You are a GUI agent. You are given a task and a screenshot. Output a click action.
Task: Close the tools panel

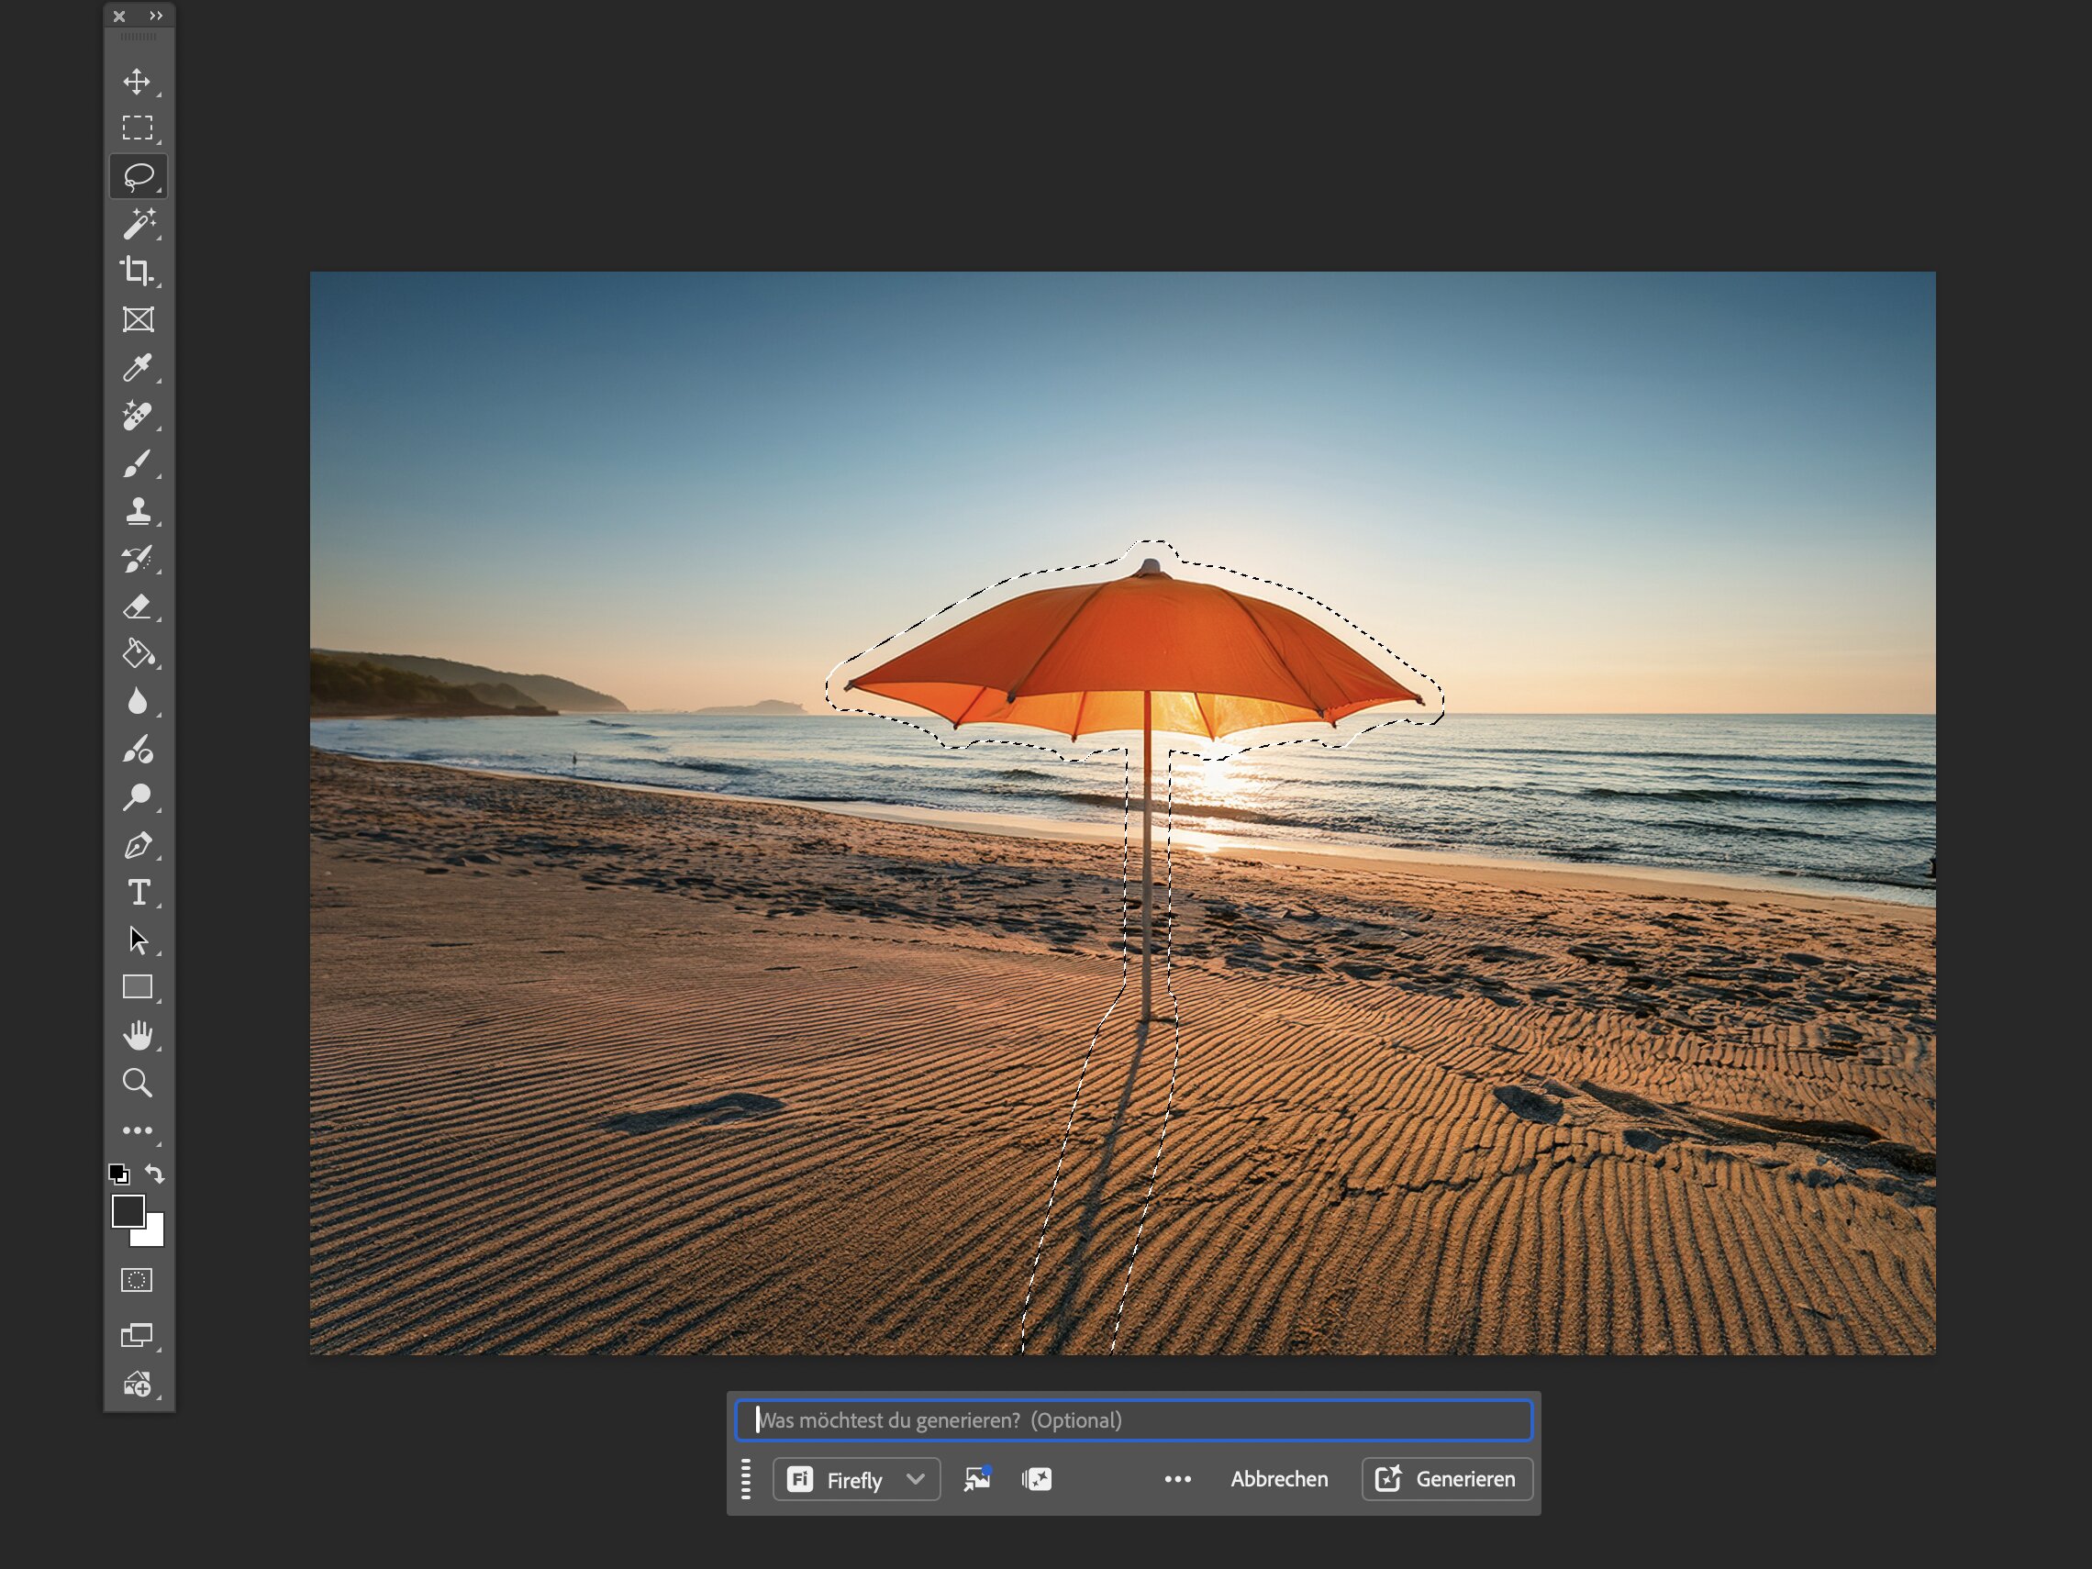(119, 17)
